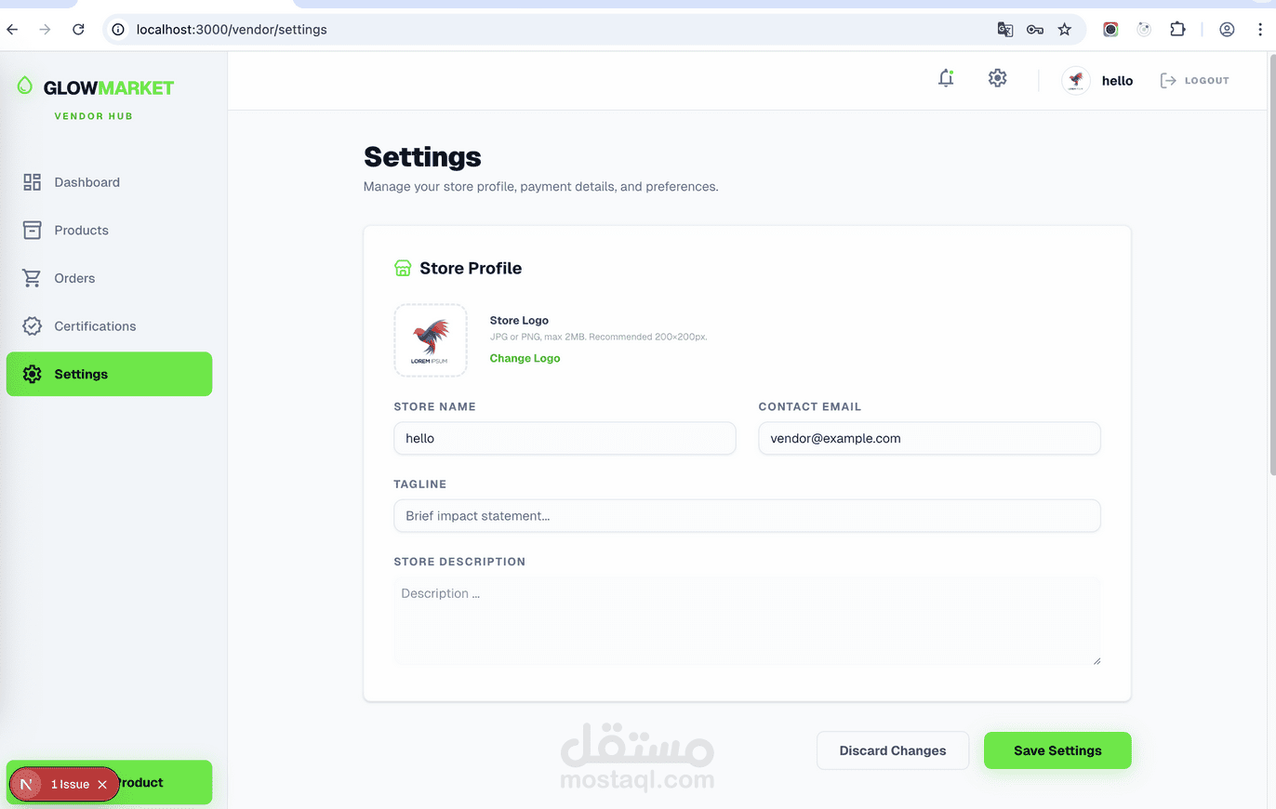
Task: Go to Products in the sidebar
Action: [81, 231]
